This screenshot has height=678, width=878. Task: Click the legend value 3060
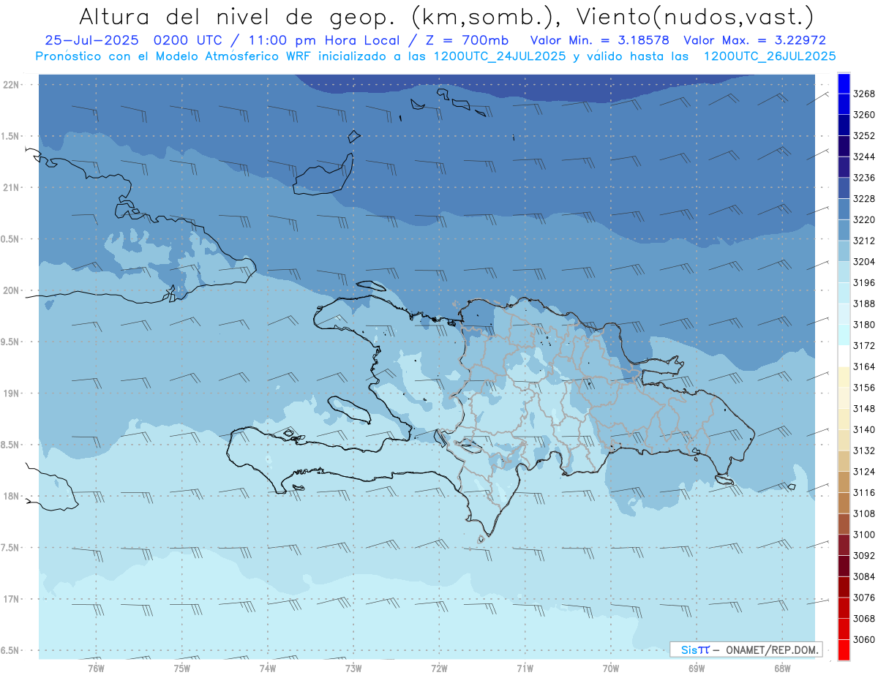tap(864, 639)
